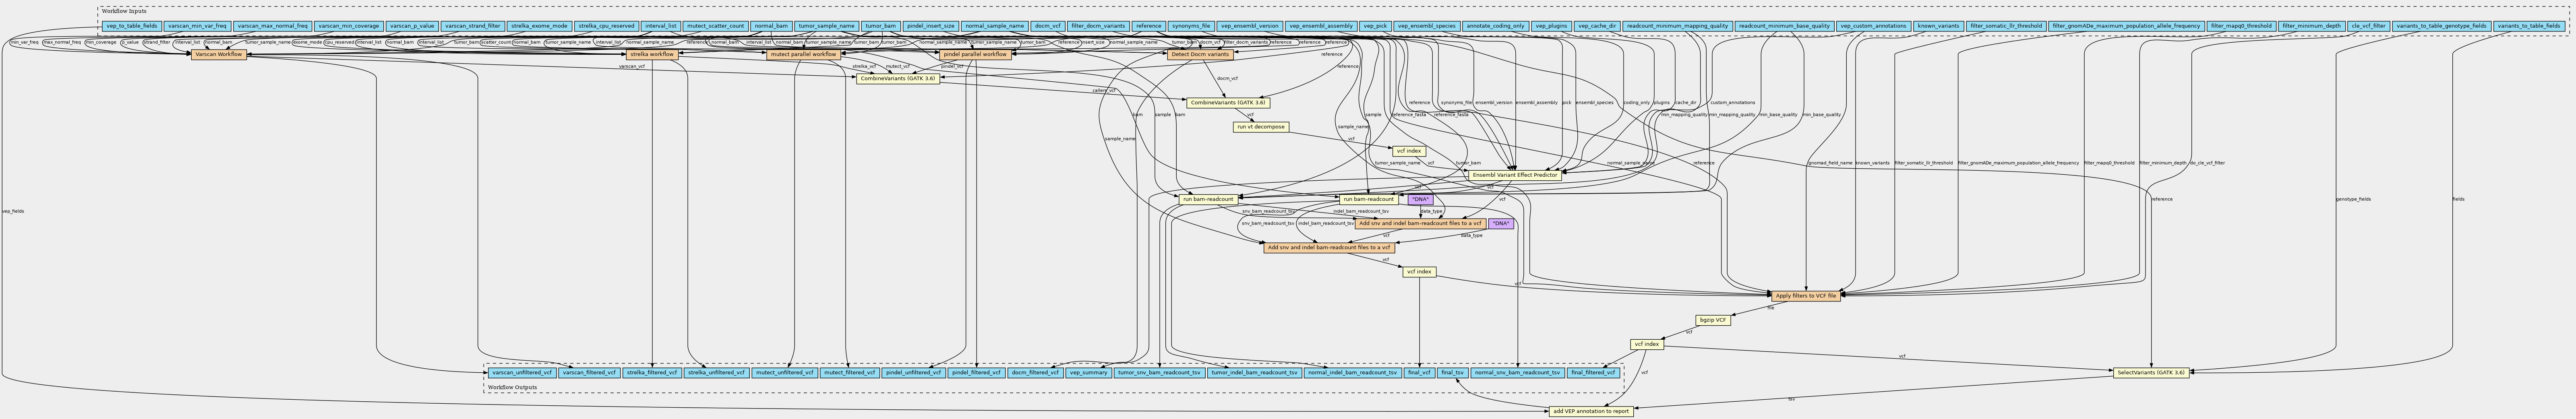Click the mutect parallel workflow node
The height and width of the screenshot is (419, 2576).
tap(803, 54)
